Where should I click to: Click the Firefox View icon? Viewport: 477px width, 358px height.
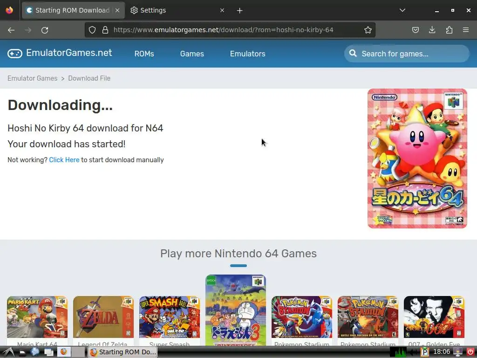[x=9, y=10]
